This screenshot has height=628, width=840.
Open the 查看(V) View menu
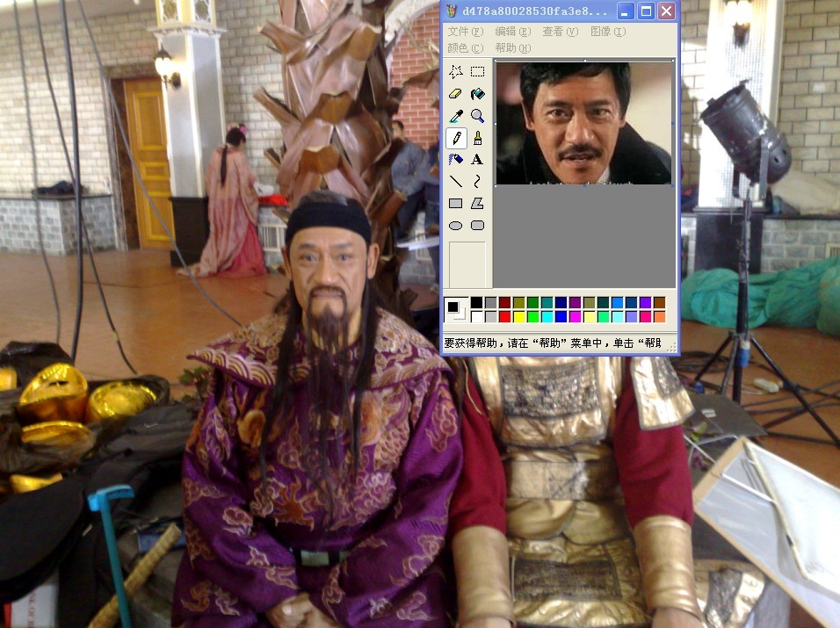[x=561, y=32]
